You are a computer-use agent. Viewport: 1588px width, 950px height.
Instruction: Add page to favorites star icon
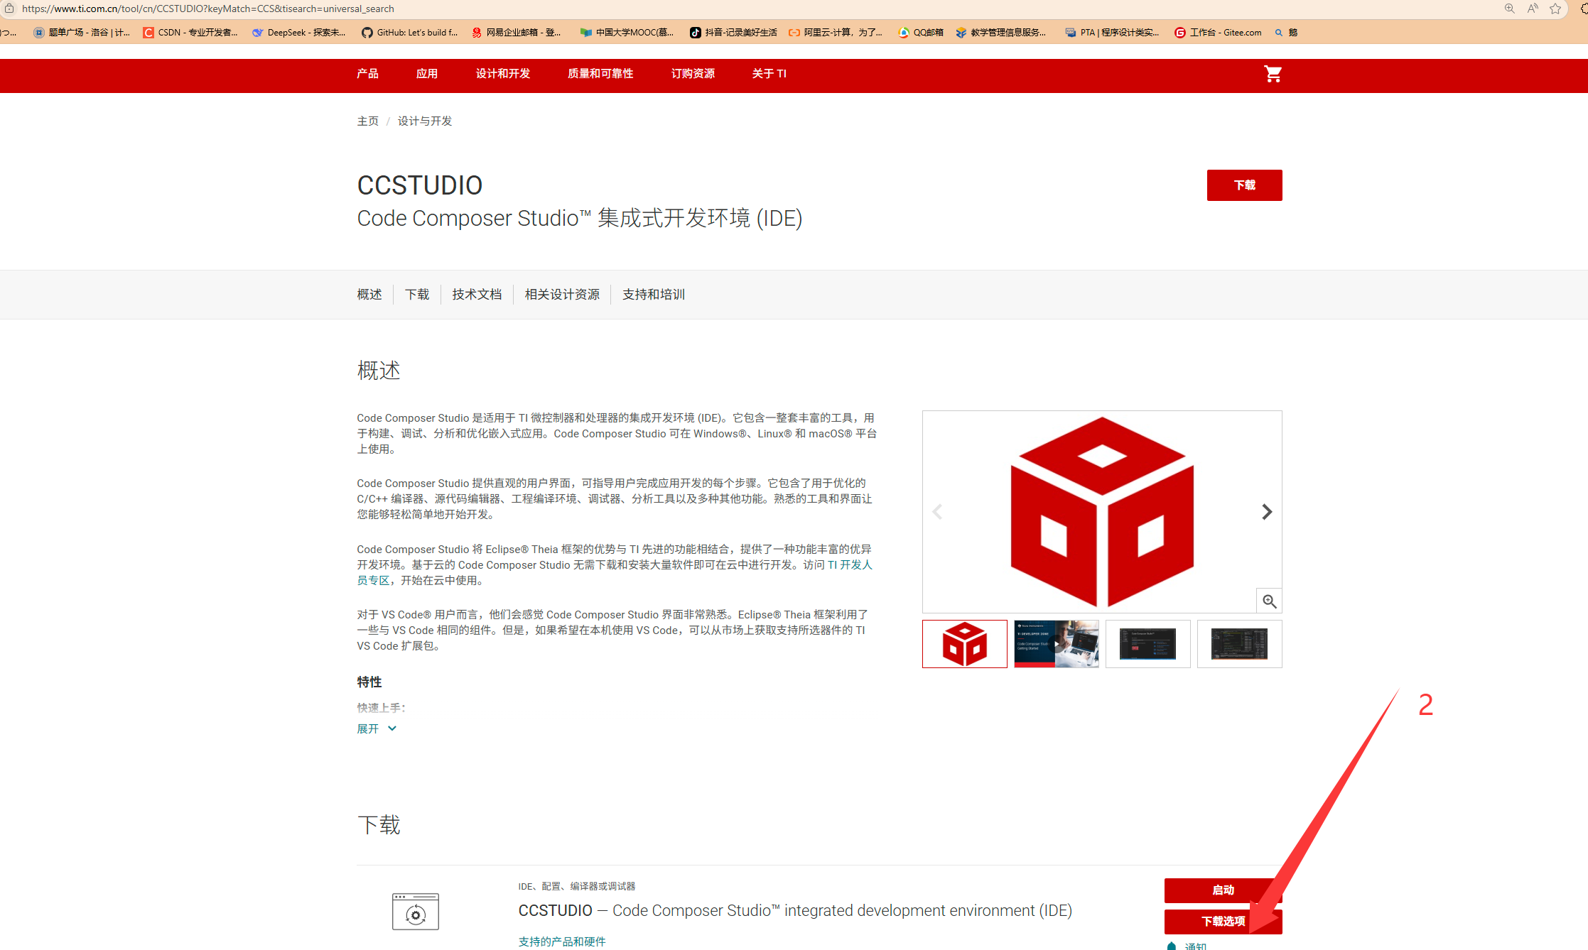[x=1555, y=9]
